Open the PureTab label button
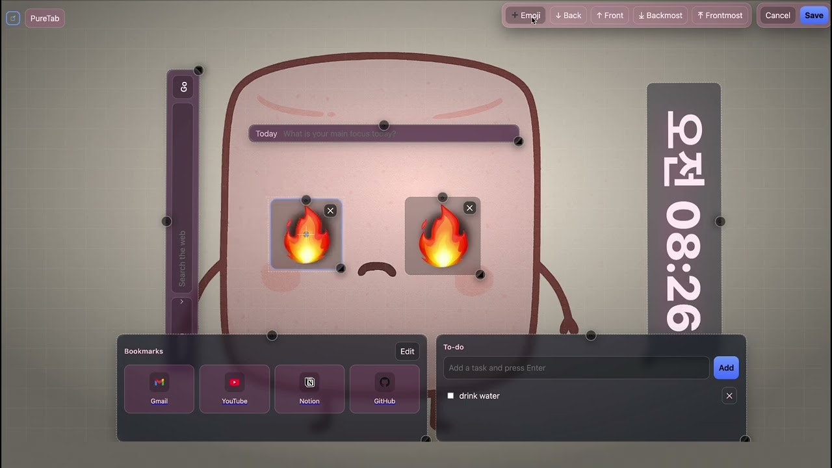Screen dimensions: 832x468 [45, 18]
